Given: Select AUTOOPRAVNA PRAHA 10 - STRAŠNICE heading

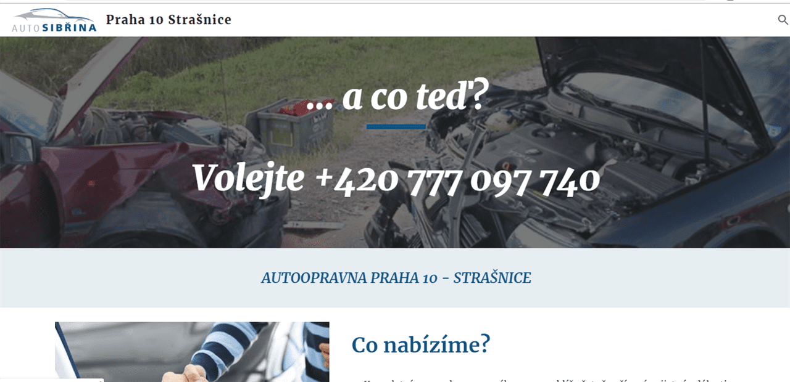Looking at the screenshot, I should point(396,278).
